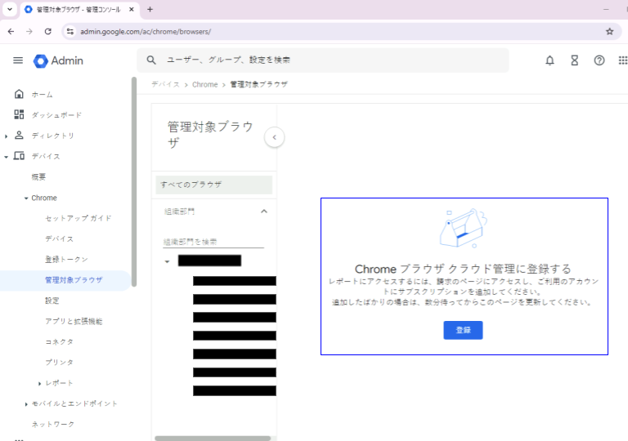Click the ホーム label in sidebar
This screenshot has width=628, height=441.
point(42,95)
